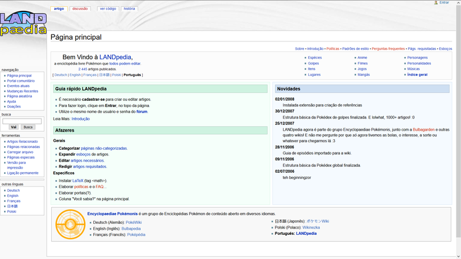Click the search input field under busca
Viewport: 461px width, 259px height.
[x=22, y=121]
